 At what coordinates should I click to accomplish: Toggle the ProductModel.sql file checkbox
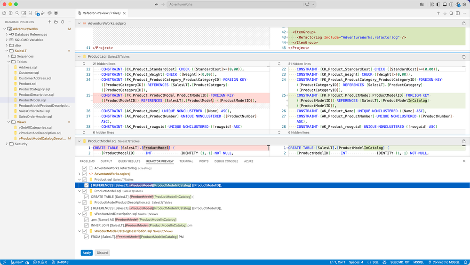(x=85, y=191)
